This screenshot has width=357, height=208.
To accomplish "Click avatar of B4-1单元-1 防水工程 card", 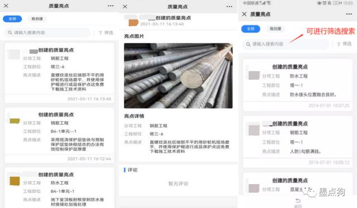I will (15, 181).
